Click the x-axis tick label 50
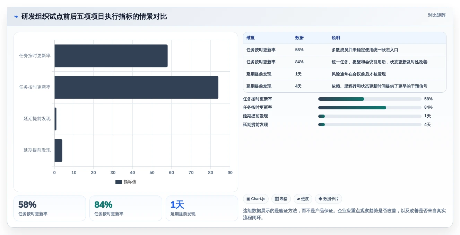 [152, 172]
